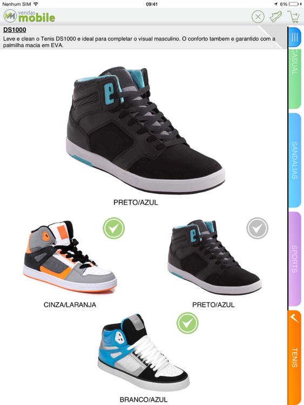Tap the location arrow status icon

275,4
